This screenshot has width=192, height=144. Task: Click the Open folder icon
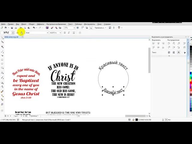(x=6, y=28)
